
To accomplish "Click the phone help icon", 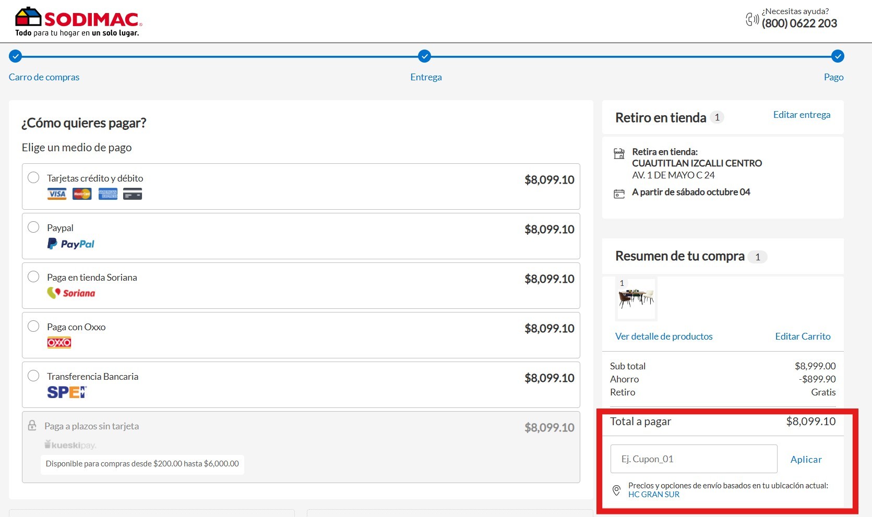I will 751,20.
